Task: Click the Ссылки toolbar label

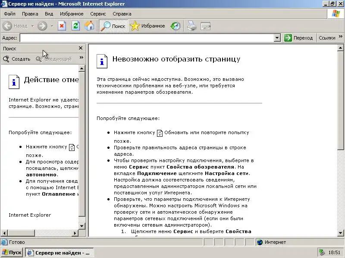Action: point(327,38)
